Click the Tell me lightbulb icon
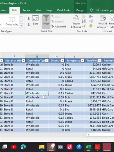Screen dimensions: 114x152 [x=91, y=10]
